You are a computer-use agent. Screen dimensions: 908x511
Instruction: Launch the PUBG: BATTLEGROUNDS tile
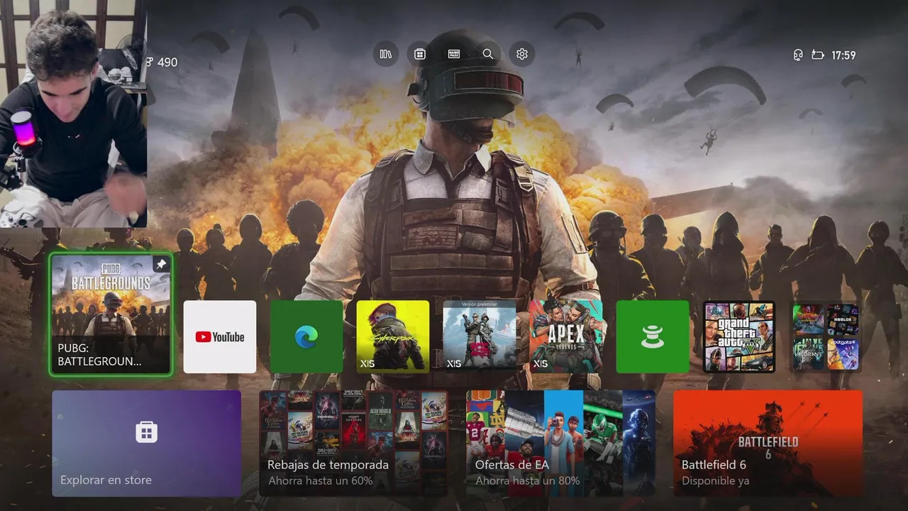tap(111, 314)
